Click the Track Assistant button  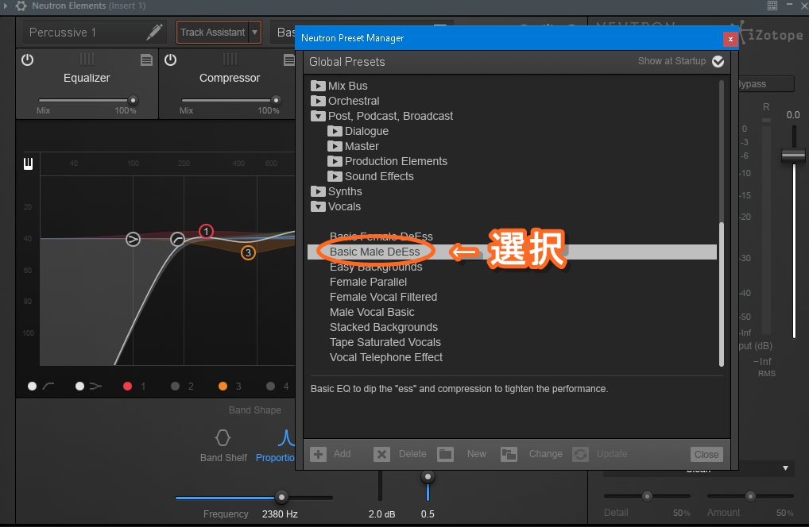click(x=212, y=33)
